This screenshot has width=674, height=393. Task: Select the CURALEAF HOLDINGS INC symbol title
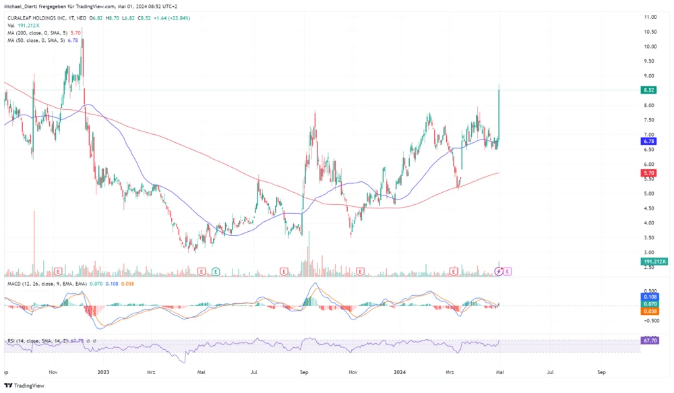(47, 16)
